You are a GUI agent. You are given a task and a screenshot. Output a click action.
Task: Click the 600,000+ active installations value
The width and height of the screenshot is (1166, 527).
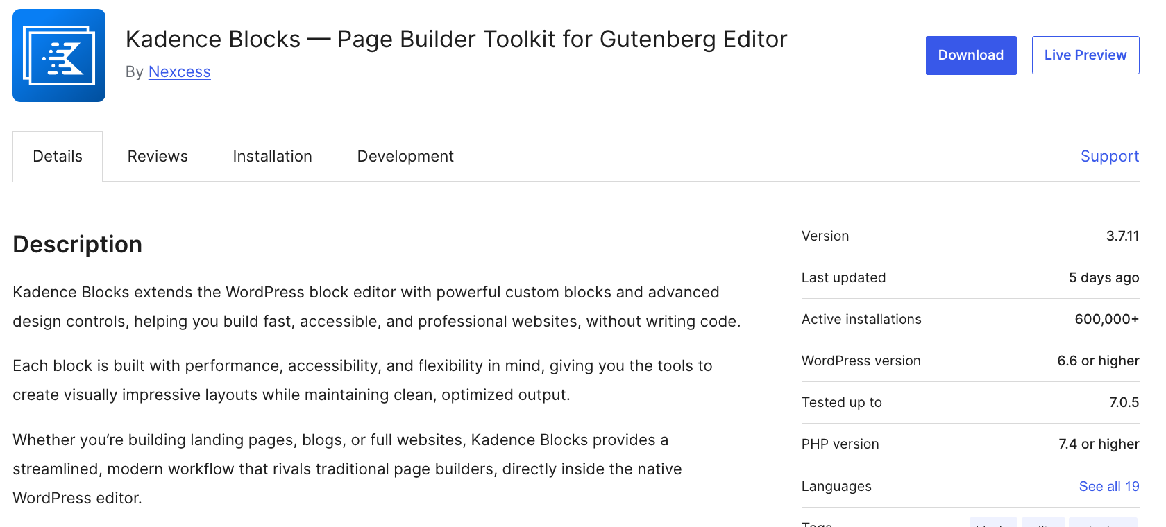tap(1107, 319)
